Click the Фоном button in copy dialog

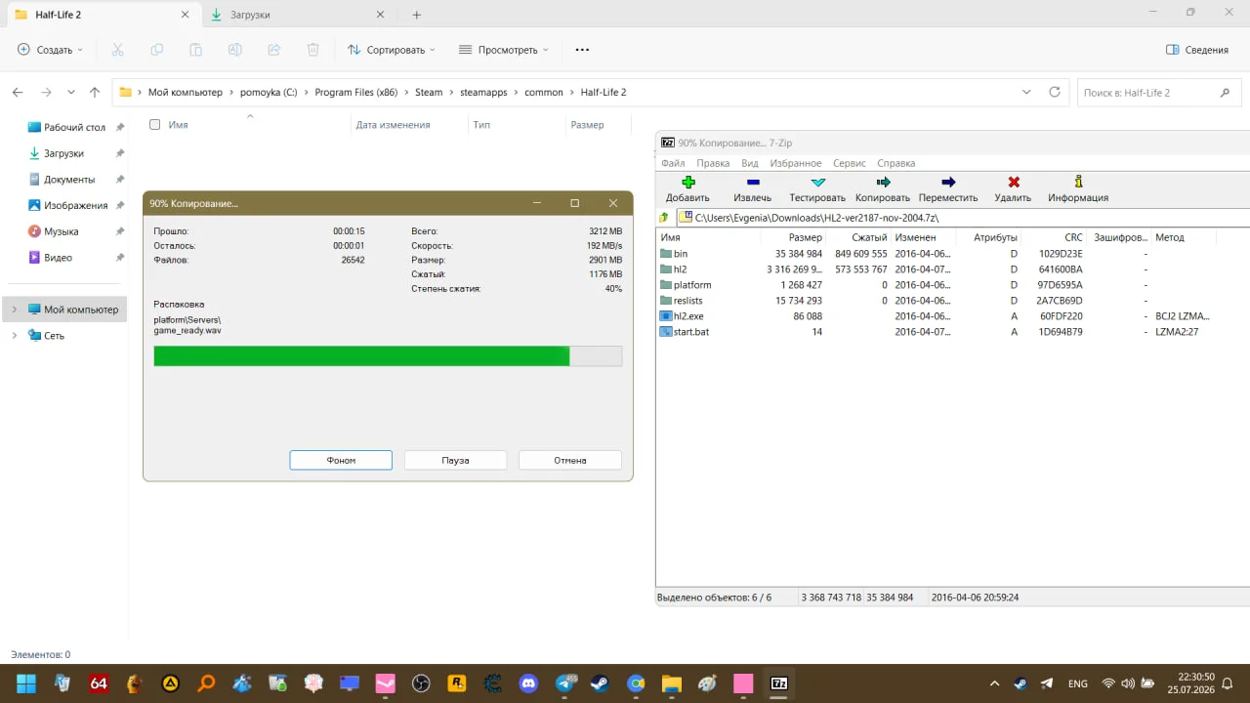coord(341,460)
